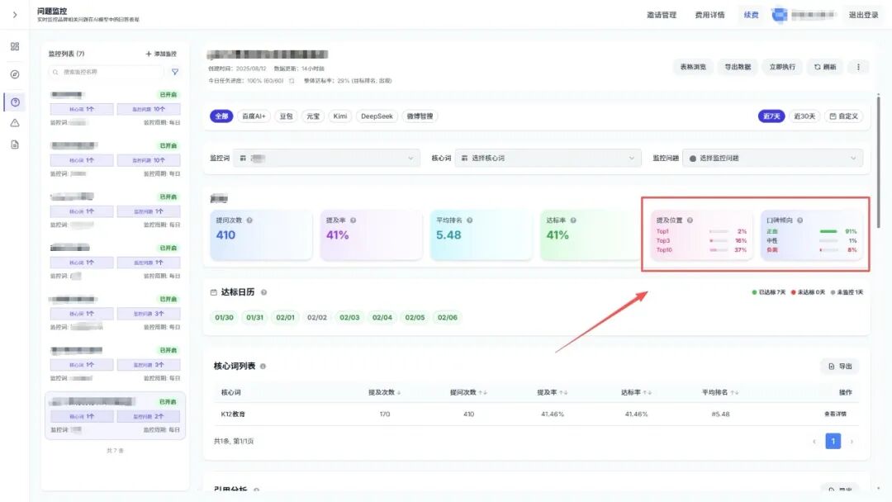
Task: Click the filter funnel icon beside monitor search
Action: 174,72
